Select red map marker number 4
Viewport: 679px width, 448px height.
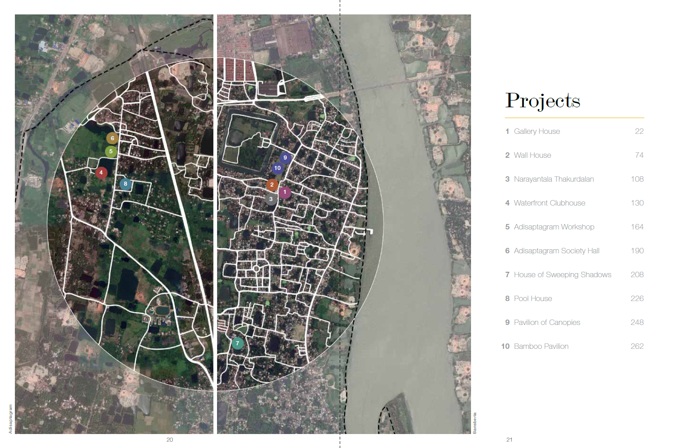101,173
